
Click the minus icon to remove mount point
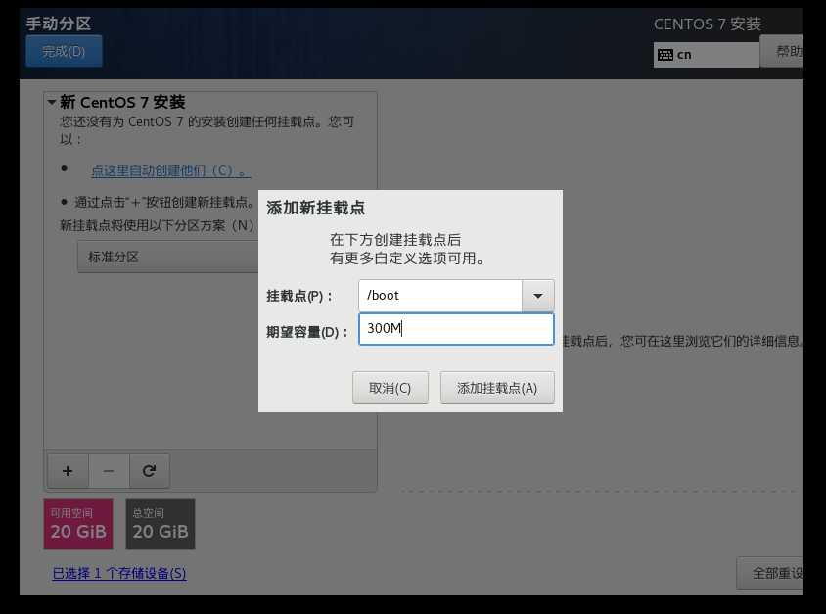click(109, 471)
